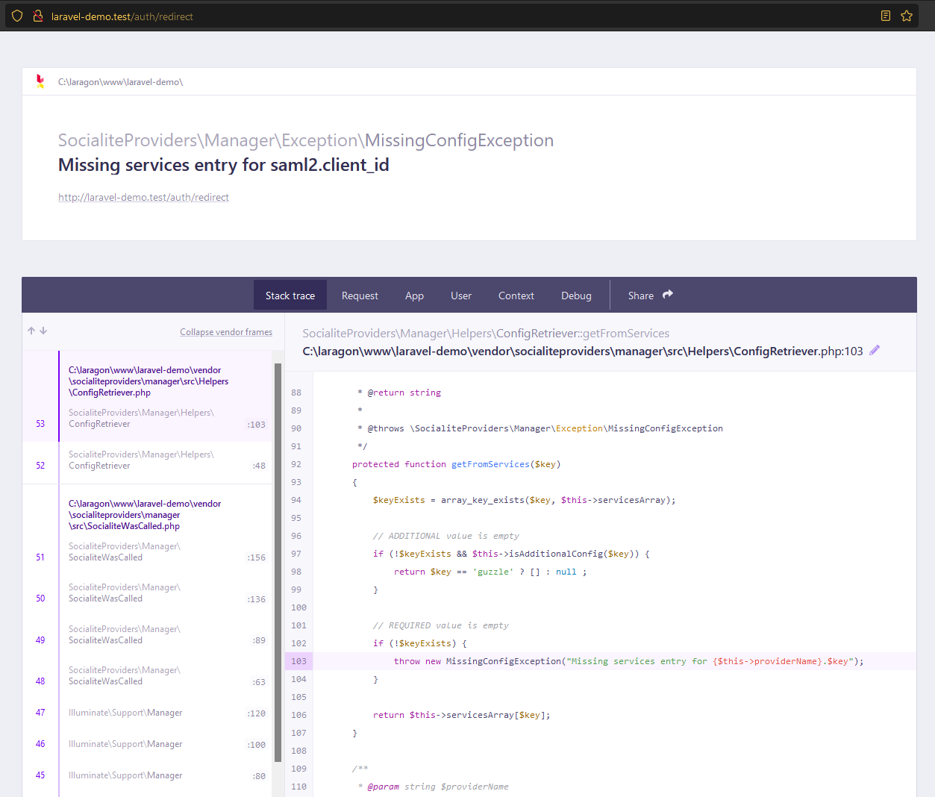This screenshot has height=797, width=935.
Task: Click the stack frames list scrollbar
Action: (x=278, y=562)
